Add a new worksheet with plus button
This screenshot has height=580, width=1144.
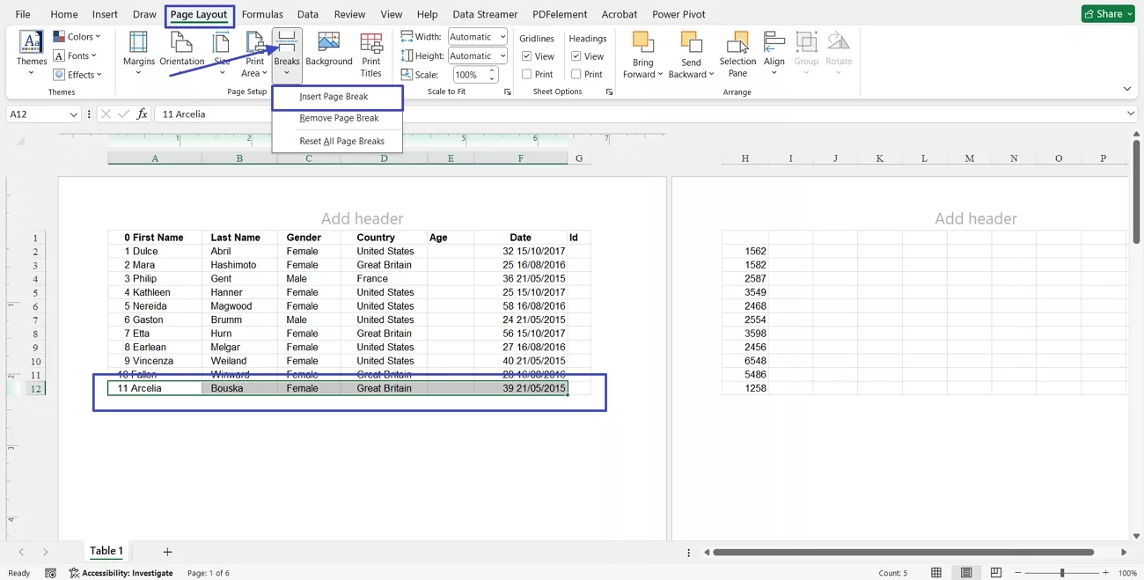pos(166,551)
